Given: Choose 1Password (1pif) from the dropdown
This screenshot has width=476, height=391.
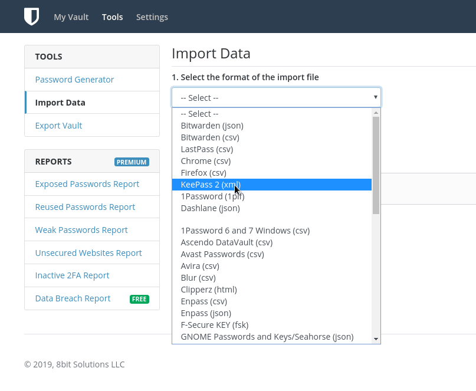Looking at the screenshot, I should [210, 196].
